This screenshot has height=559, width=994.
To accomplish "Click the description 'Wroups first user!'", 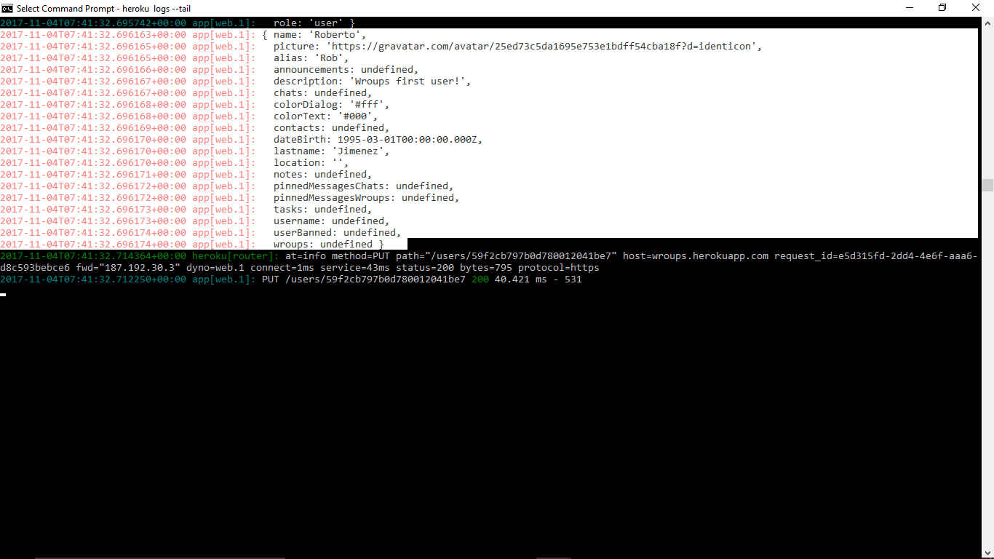I will (x=407, y=82).
